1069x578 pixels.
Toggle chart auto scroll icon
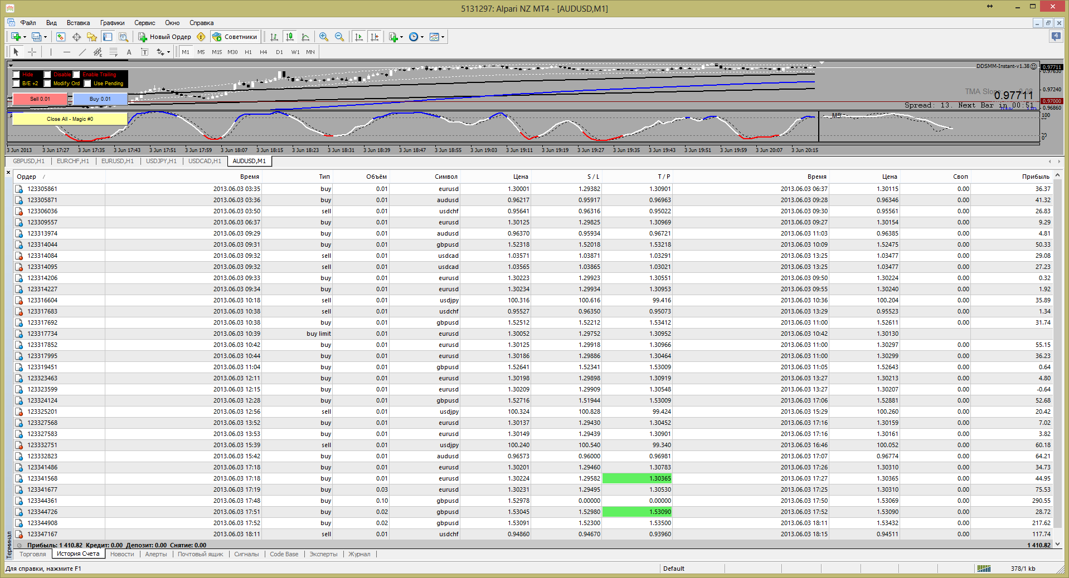pyautogui.click(x=359, y=37)
